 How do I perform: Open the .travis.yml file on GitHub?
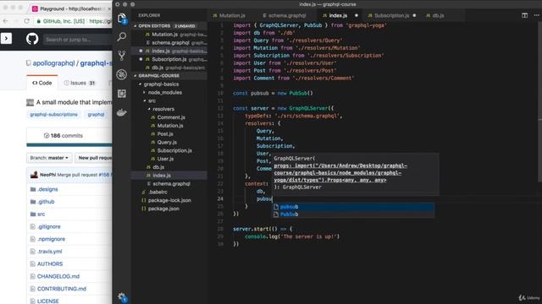point(50,252)
